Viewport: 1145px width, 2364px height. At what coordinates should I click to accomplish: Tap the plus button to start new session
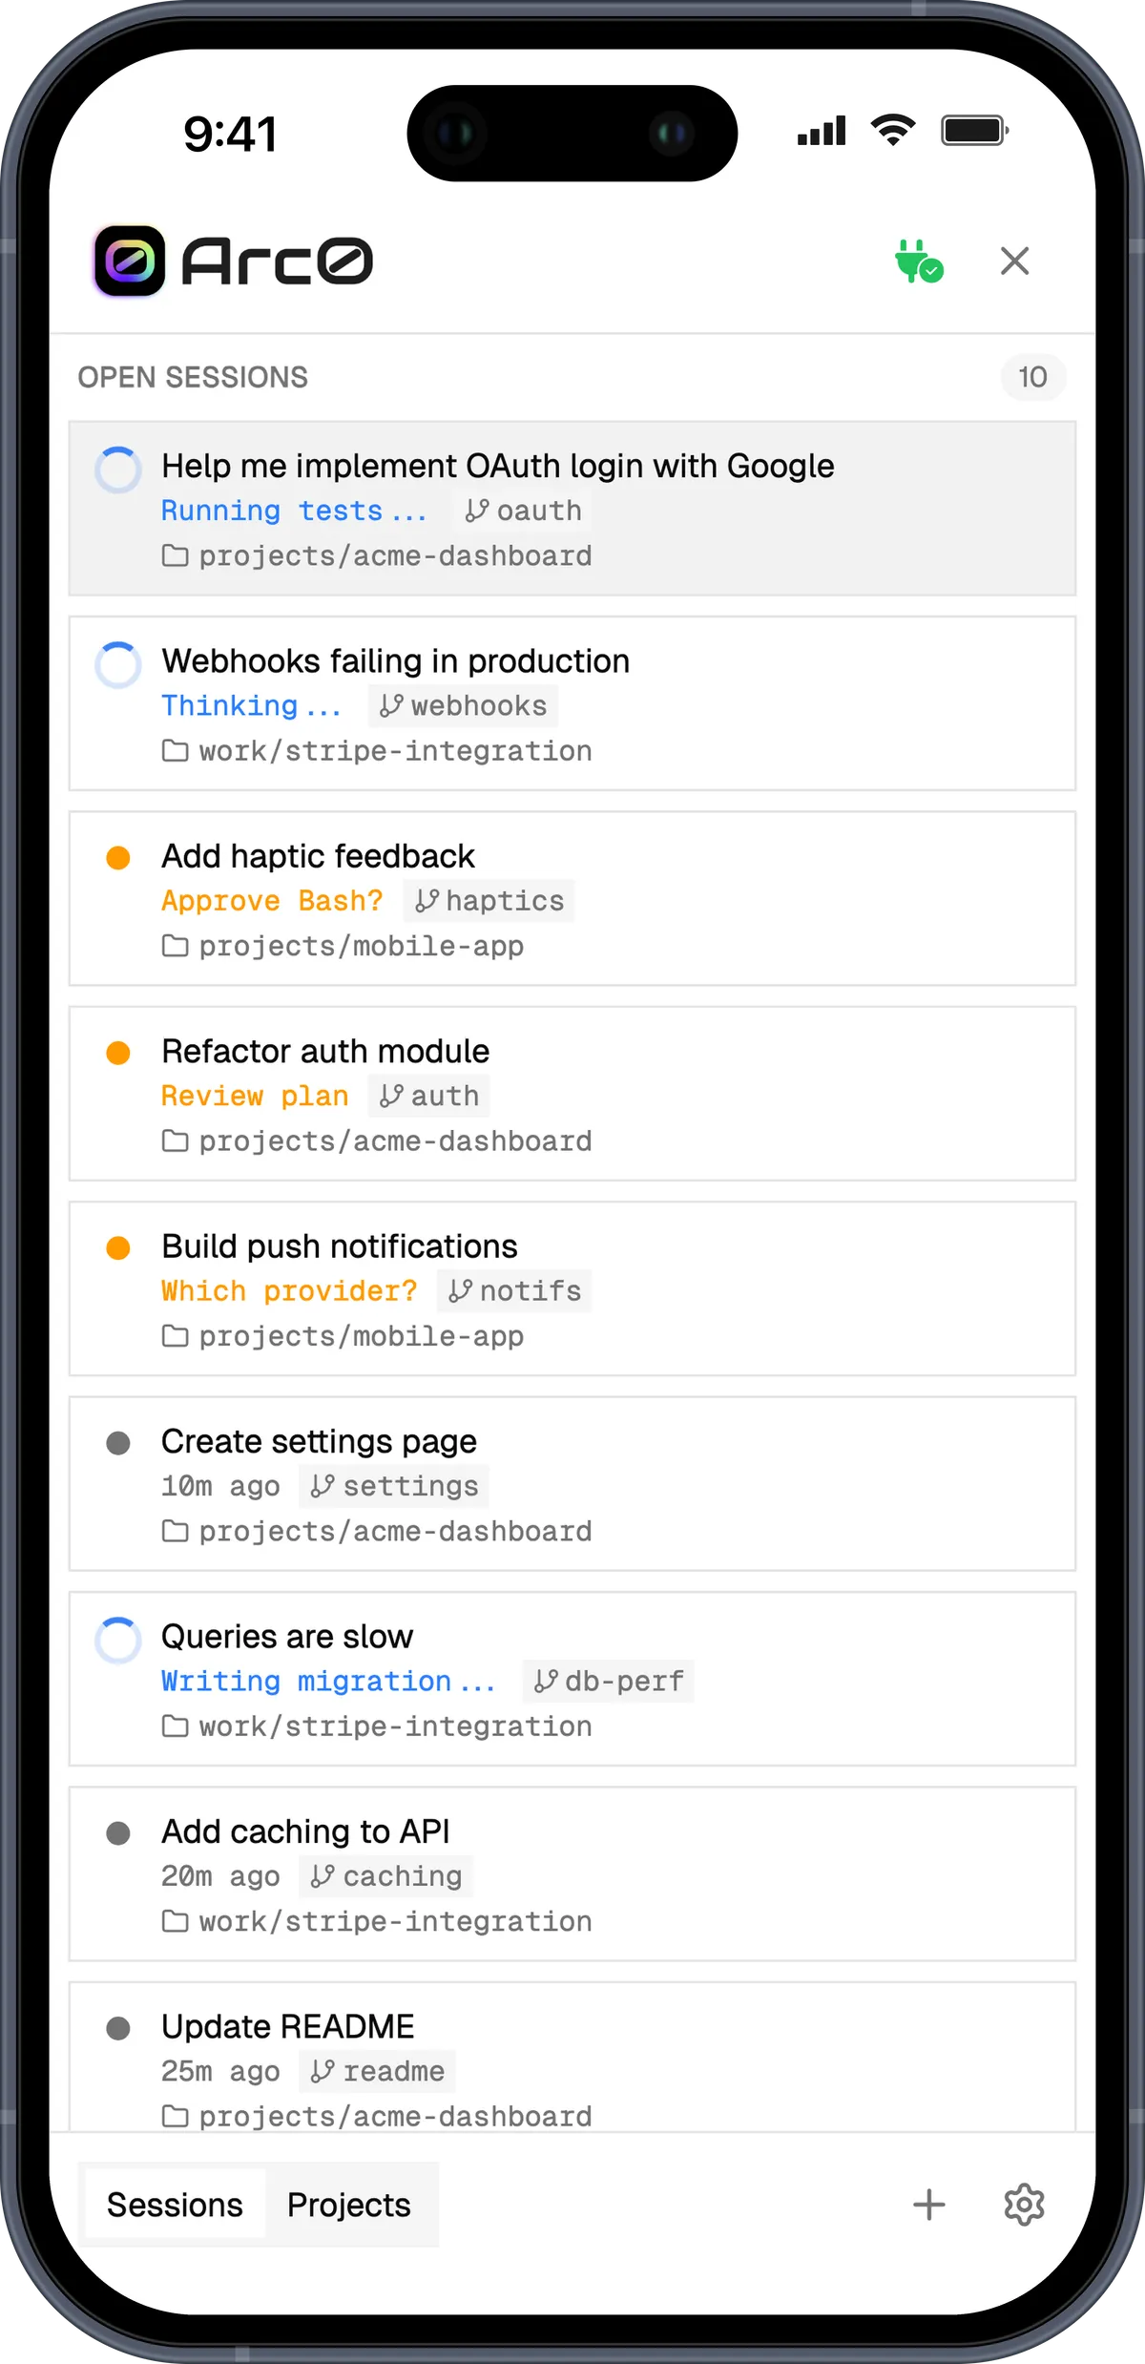point(928,2205)
